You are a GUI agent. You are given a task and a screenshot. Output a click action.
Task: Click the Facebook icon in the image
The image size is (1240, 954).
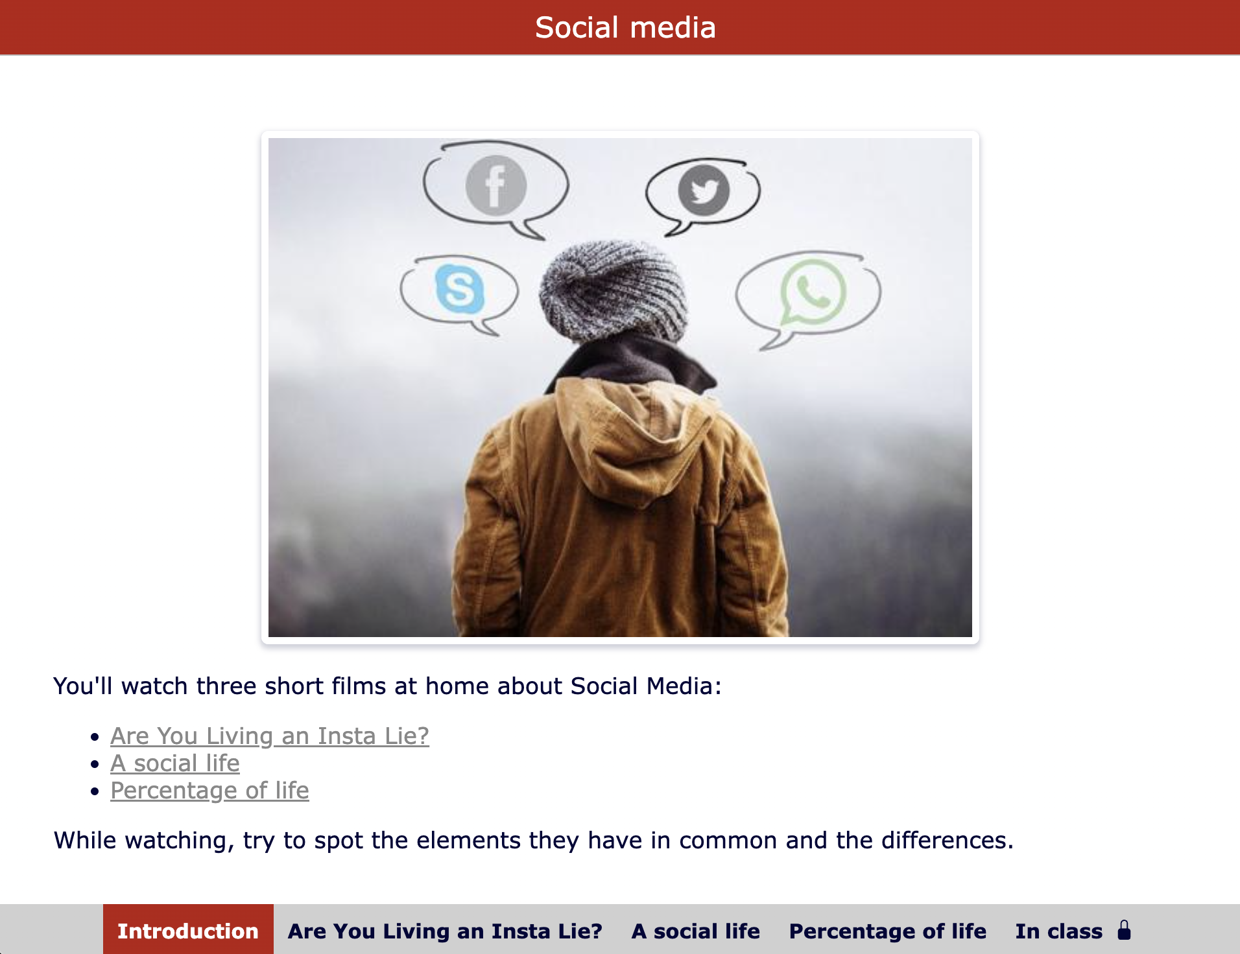click(495, 186)
